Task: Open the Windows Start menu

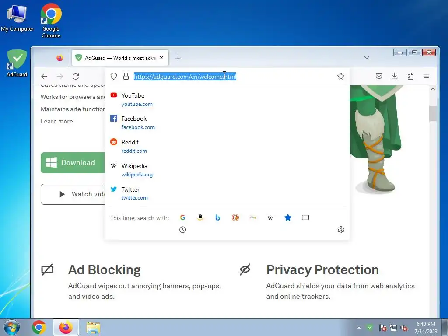Action: click(12, 327)
